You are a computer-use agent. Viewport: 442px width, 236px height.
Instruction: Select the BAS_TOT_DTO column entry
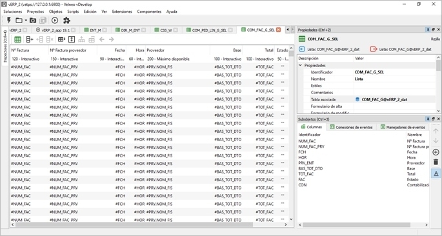point(310,168)
